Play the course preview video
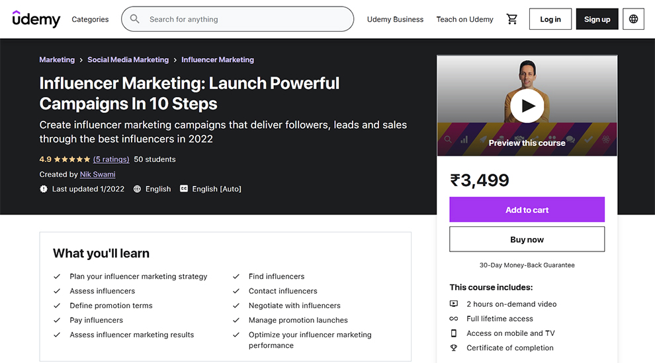The image size is (655, 363). pos(527,106)
